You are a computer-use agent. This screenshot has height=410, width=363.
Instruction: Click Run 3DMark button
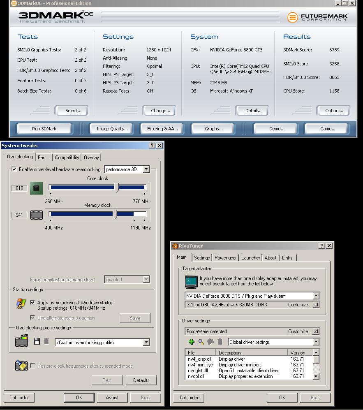coord(44,129)
